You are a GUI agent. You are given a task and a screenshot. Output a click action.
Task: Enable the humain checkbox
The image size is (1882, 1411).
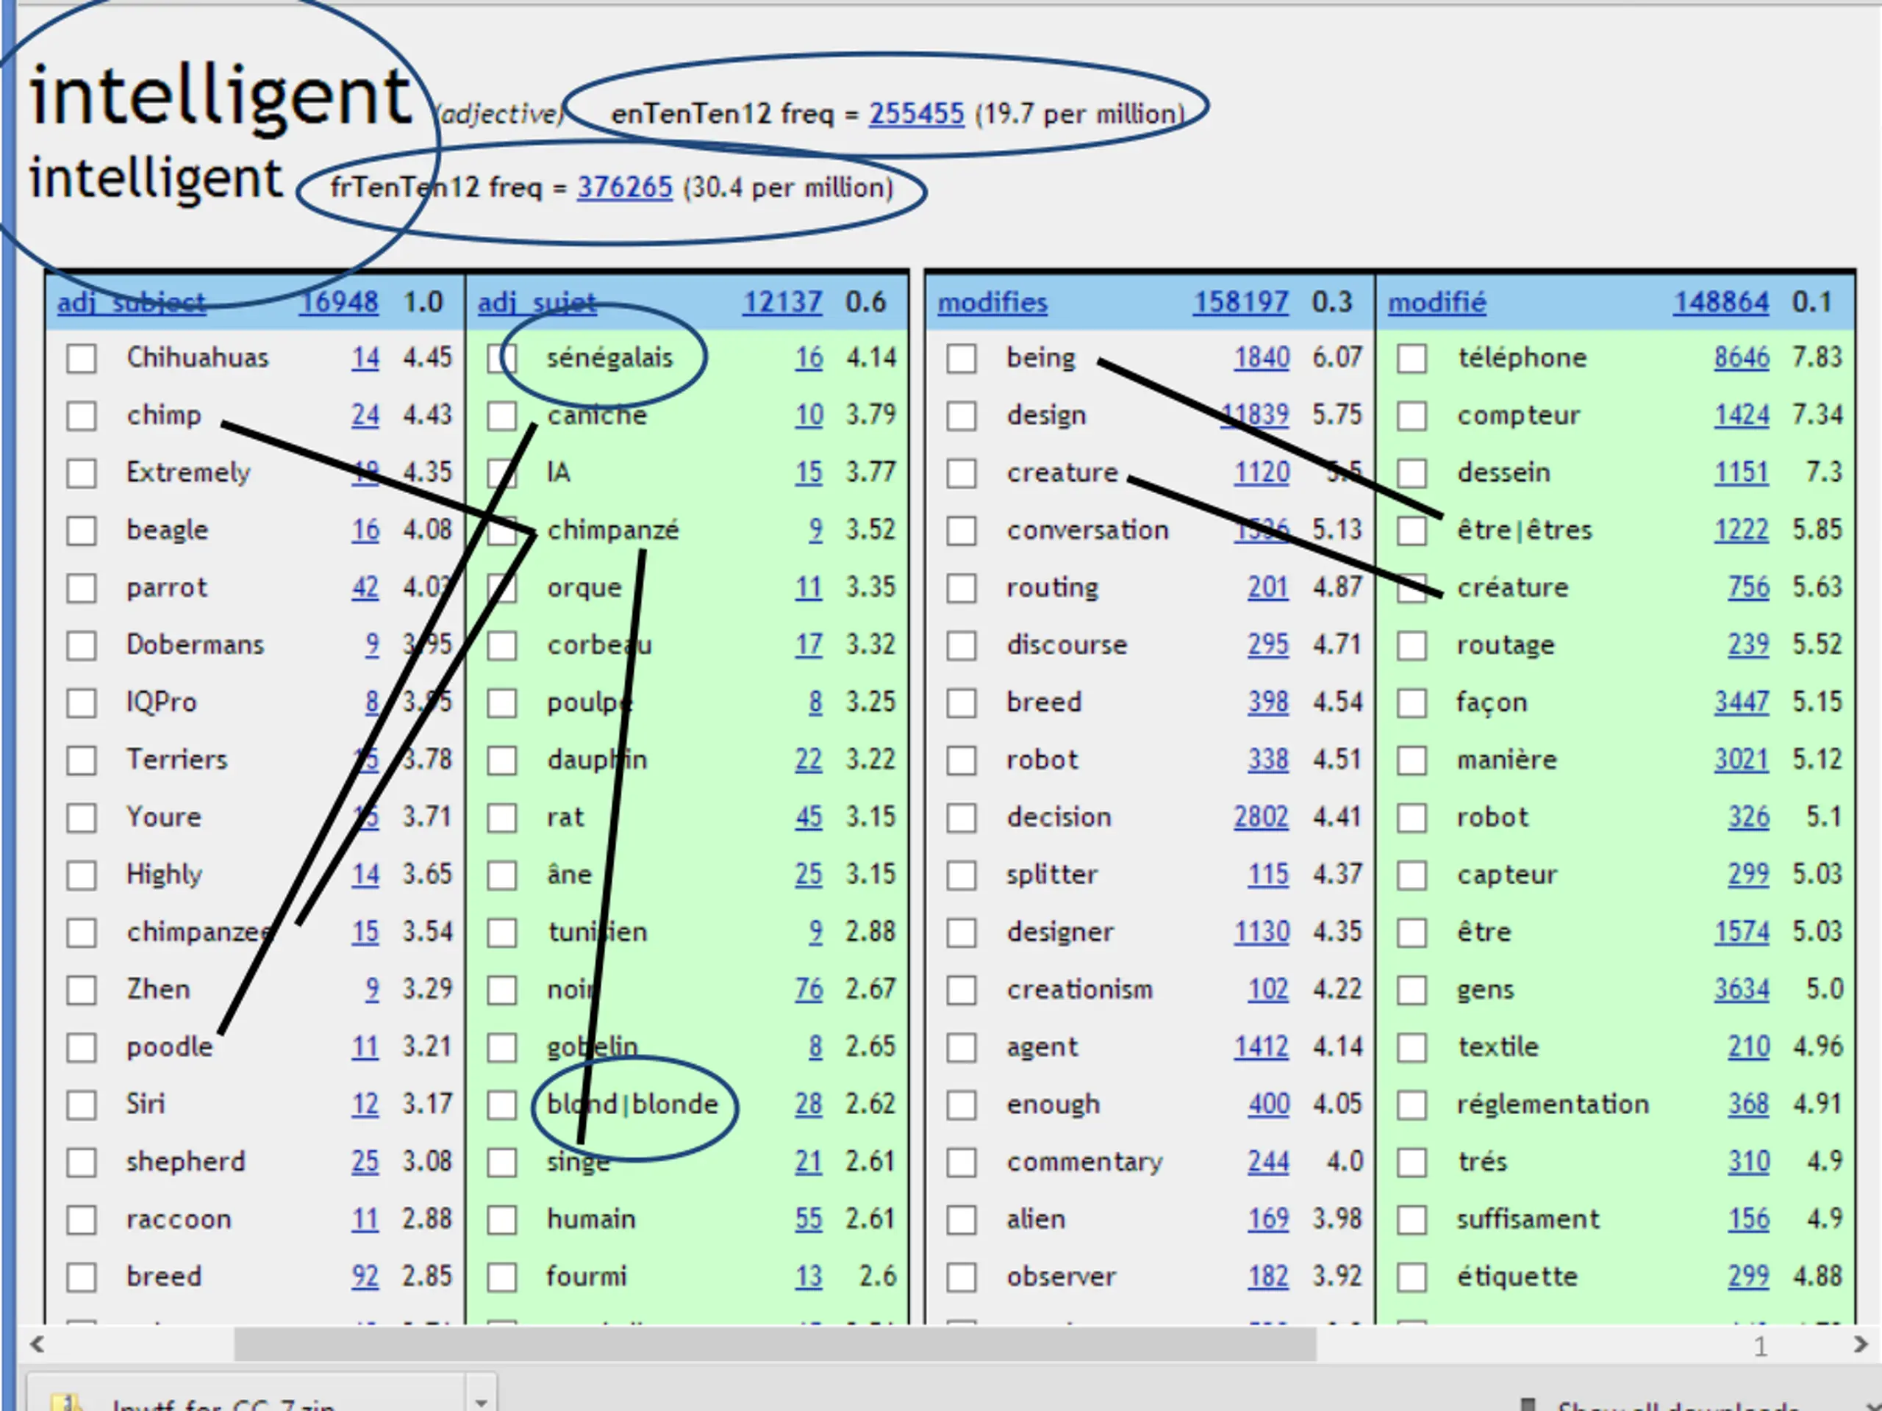click(502, 1220)
